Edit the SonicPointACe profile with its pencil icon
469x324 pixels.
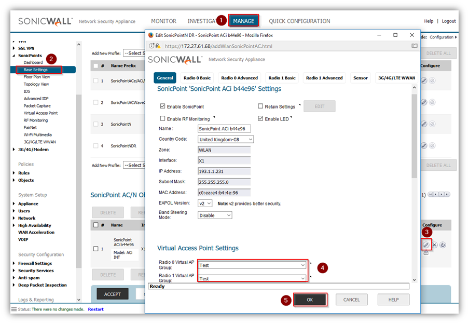click(424, 80)
